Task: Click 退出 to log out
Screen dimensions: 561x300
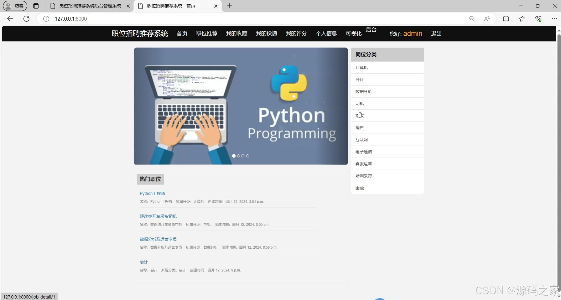Action: [x=436, y=34]
